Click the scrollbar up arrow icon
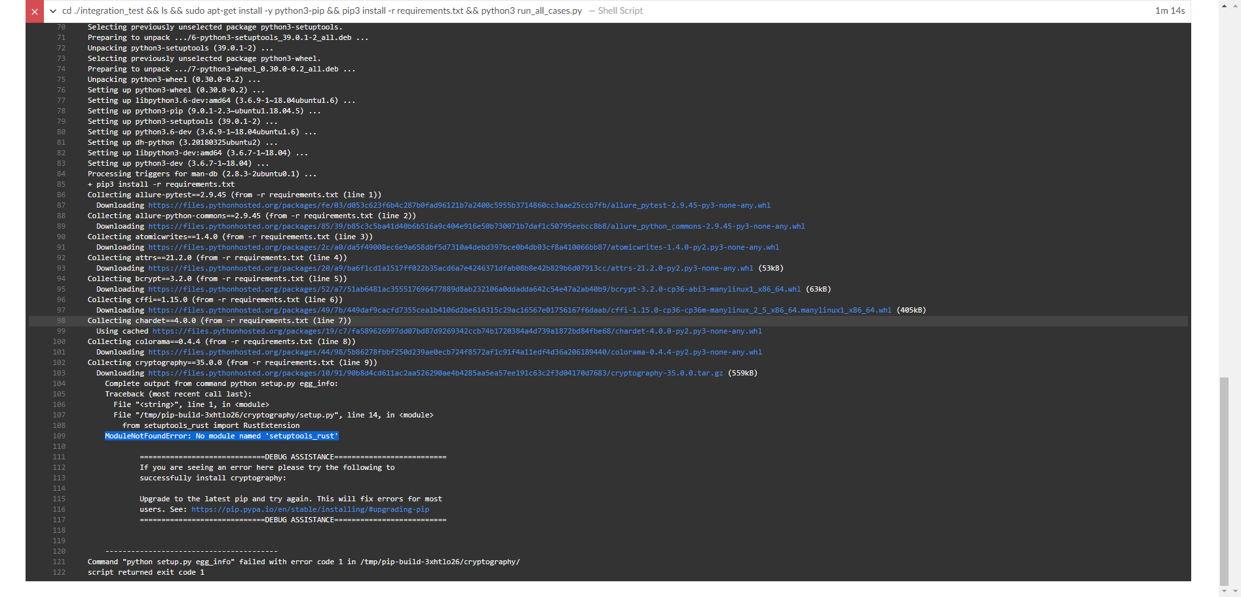Screen dimensions: 1241x597 pos(1225,6)
